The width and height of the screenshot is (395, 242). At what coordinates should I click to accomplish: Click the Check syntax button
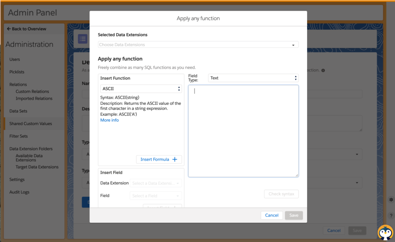click(281, 194)
